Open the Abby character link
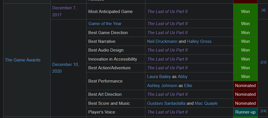This screenshot has height=118, width=268. (x=183, y=77)
